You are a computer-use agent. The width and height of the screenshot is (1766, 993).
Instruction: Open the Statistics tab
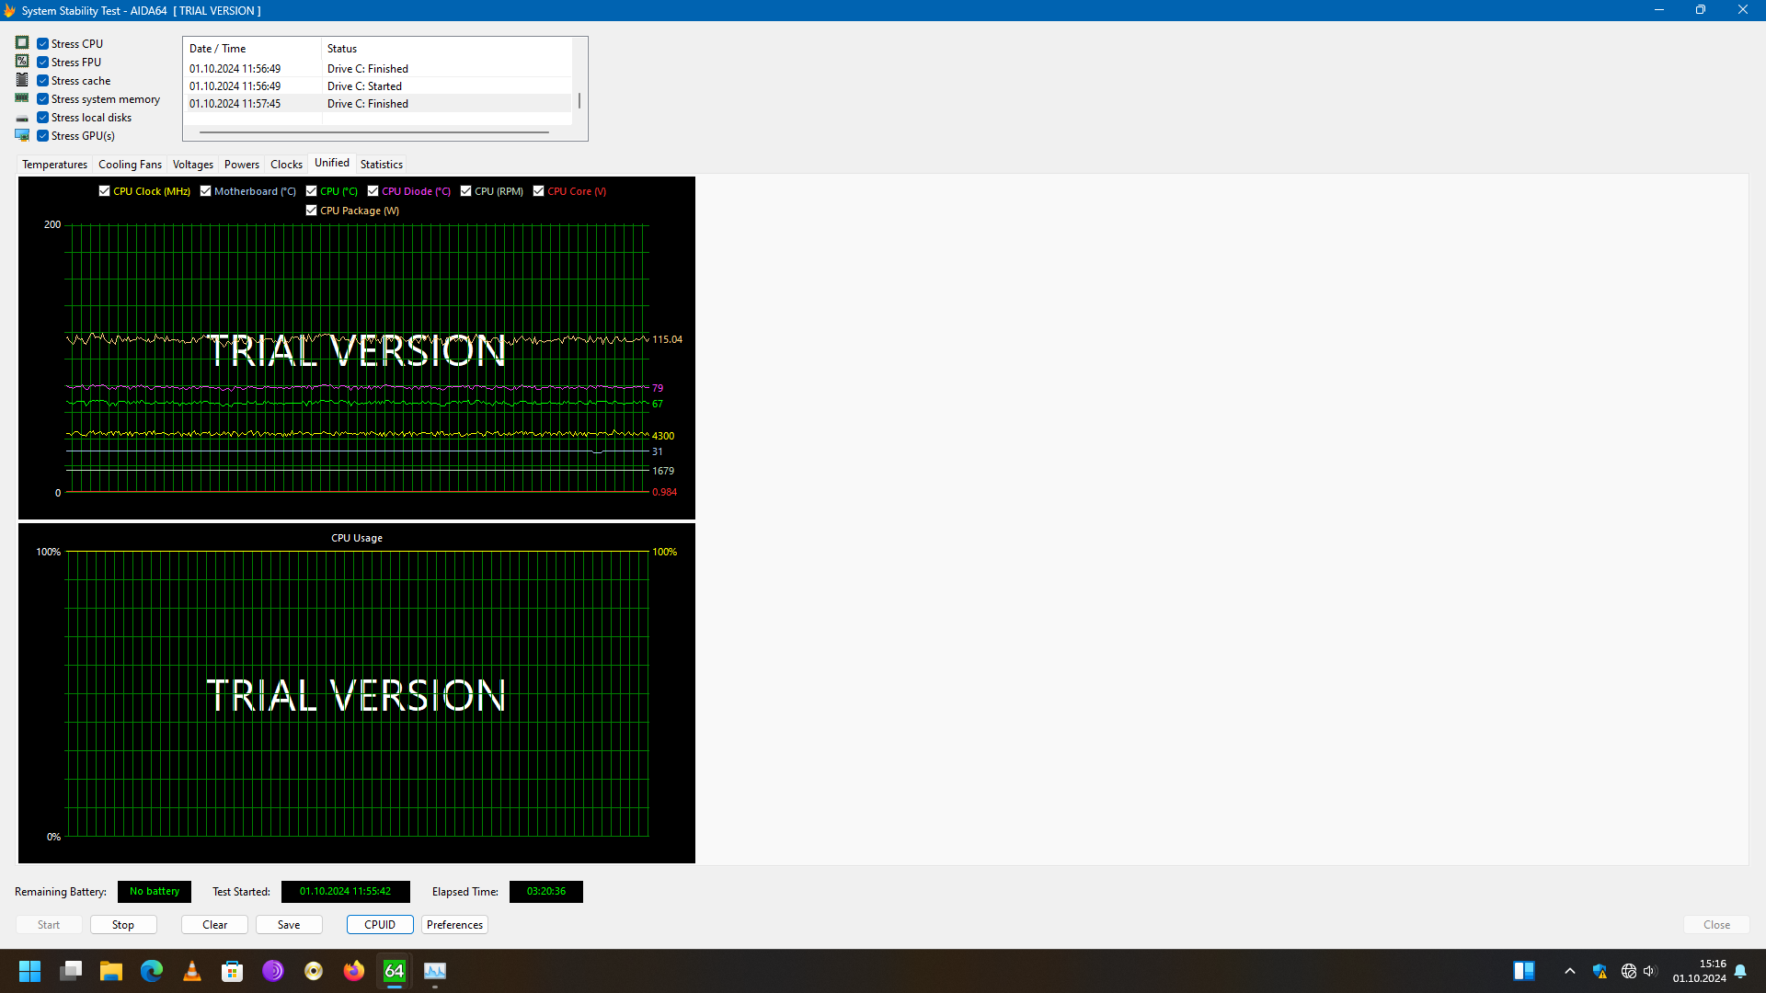pos(381,165)
